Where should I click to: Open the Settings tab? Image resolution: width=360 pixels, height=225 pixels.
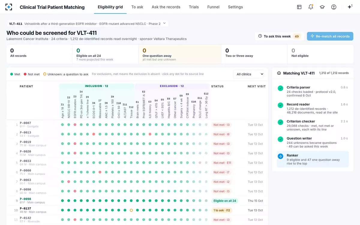pos(235,7)
